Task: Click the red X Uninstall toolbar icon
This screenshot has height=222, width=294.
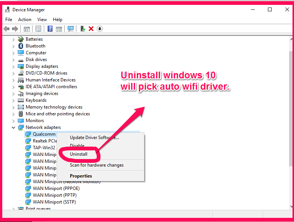Action: click(91, 29)
